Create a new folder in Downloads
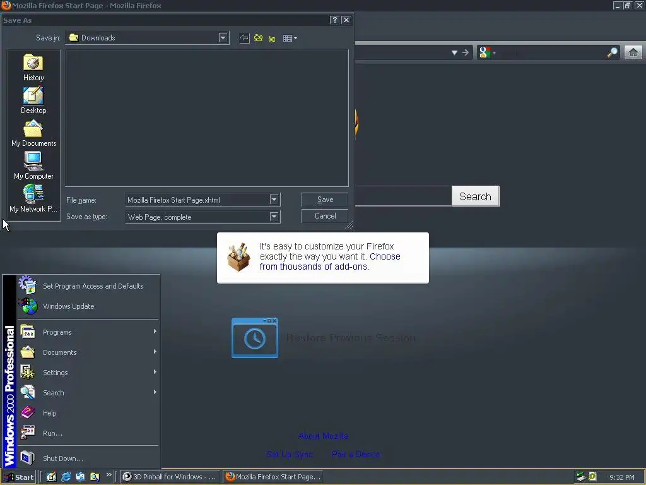 272,39
